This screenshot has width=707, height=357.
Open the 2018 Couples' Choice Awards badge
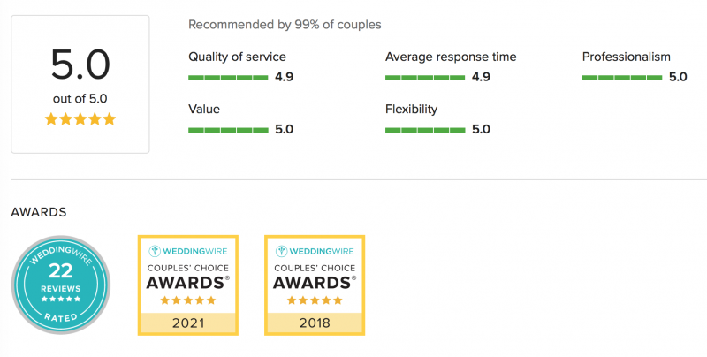click(315, 285)
